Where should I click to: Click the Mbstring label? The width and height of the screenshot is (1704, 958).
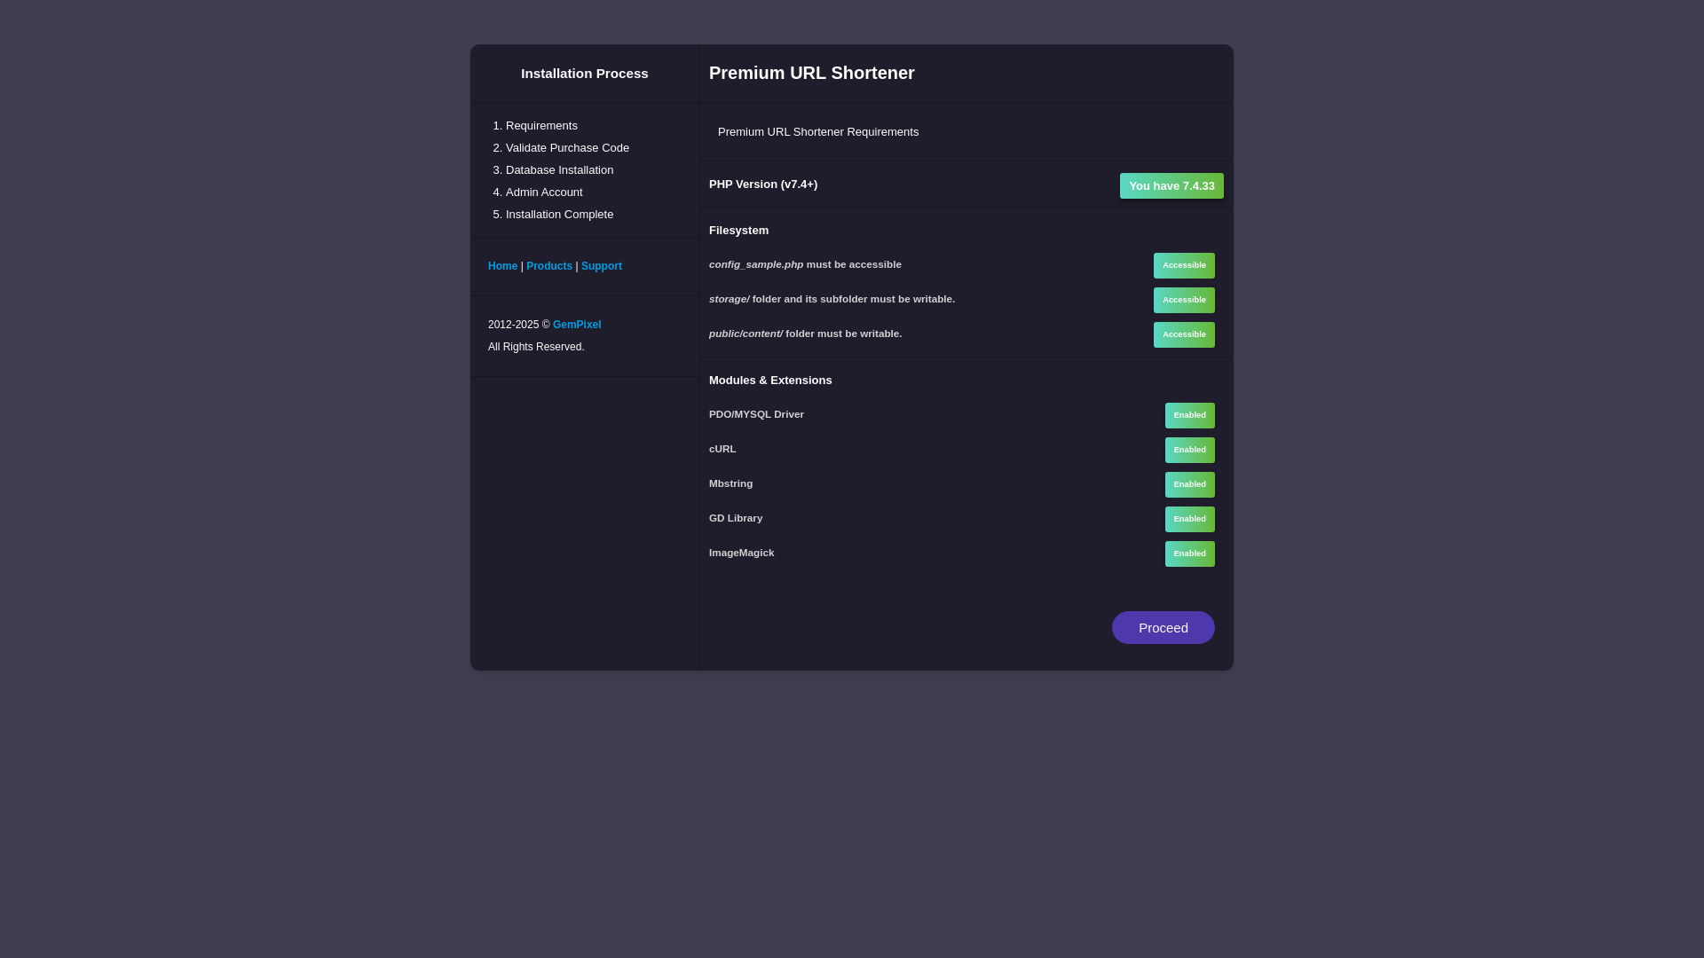(x=730, y=483)
